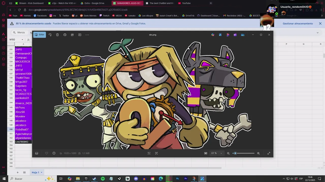The width and height of the screenshot is (325, 182).
Task: Click Gestionar almacenamiento link
Action: point(298,24)
